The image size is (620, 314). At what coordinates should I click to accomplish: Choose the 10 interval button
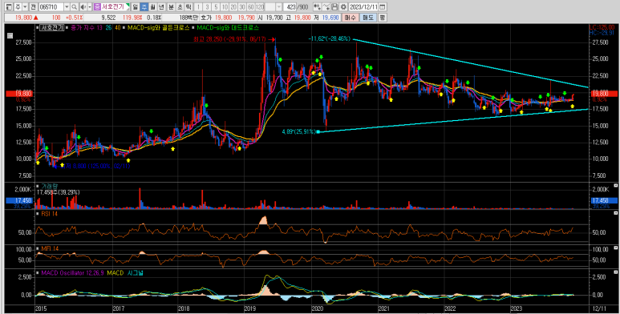(225, 7)
